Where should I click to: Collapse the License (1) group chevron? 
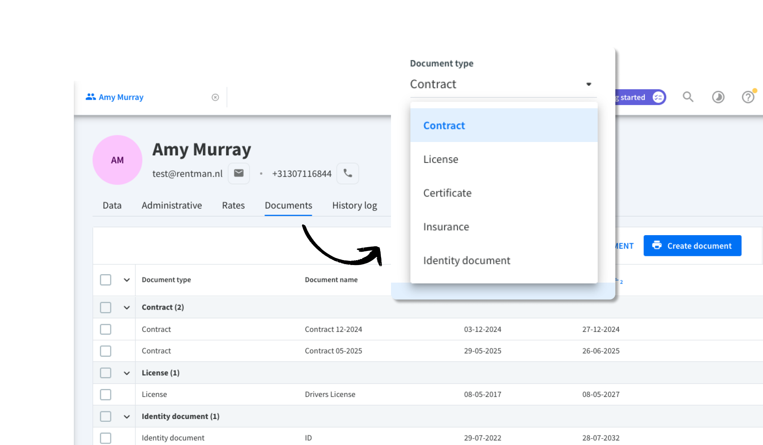point(127,373)
